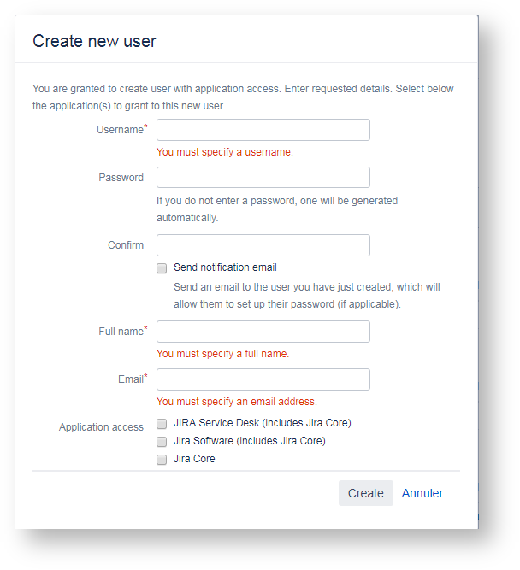This screenshot has width=520, height=570.
Task: Click the 'Send notification email' label text
Action: coord(225,267)
